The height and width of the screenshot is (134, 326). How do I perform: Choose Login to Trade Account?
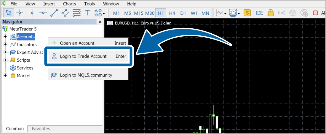(x=88, y=56)
